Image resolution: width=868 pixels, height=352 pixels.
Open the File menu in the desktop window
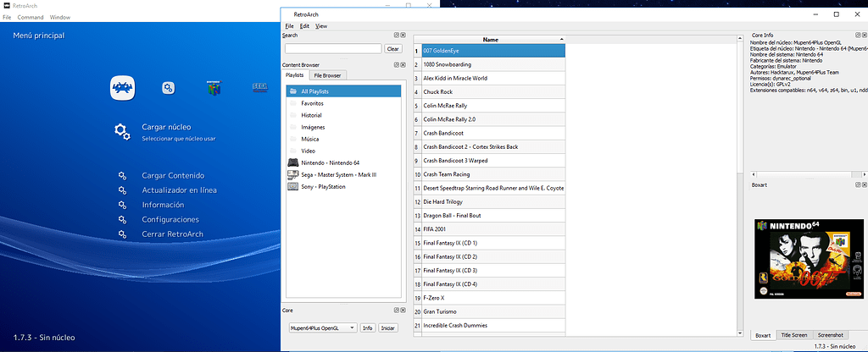coord(289,26)
